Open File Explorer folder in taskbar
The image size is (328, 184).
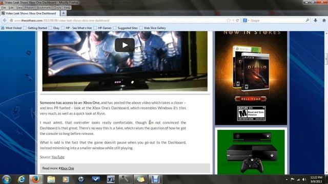coord(51,179)
